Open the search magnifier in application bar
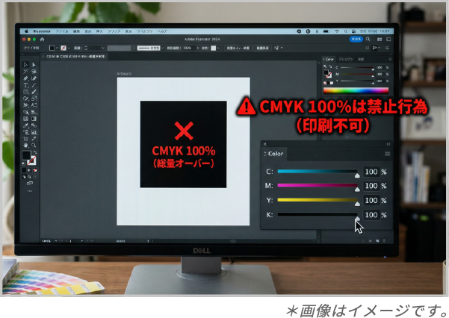This screenshot has width=449, height=318. click(368, 40)
